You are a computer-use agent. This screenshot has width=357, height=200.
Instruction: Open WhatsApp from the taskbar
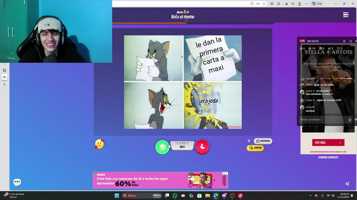(x=175, y=196)
